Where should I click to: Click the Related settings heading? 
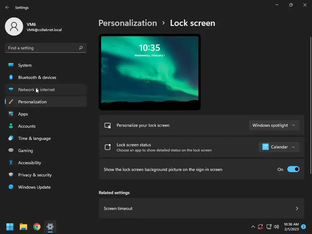(x=114, y=193)
